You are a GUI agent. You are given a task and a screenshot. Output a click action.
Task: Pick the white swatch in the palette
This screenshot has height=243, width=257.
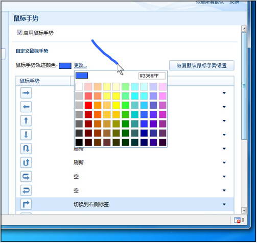click(x=79, y=87)
